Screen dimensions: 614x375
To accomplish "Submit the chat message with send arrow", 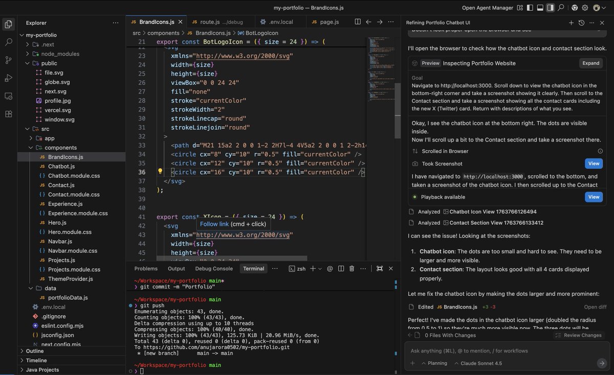I will pyautogui.click(x=602, y=363).
